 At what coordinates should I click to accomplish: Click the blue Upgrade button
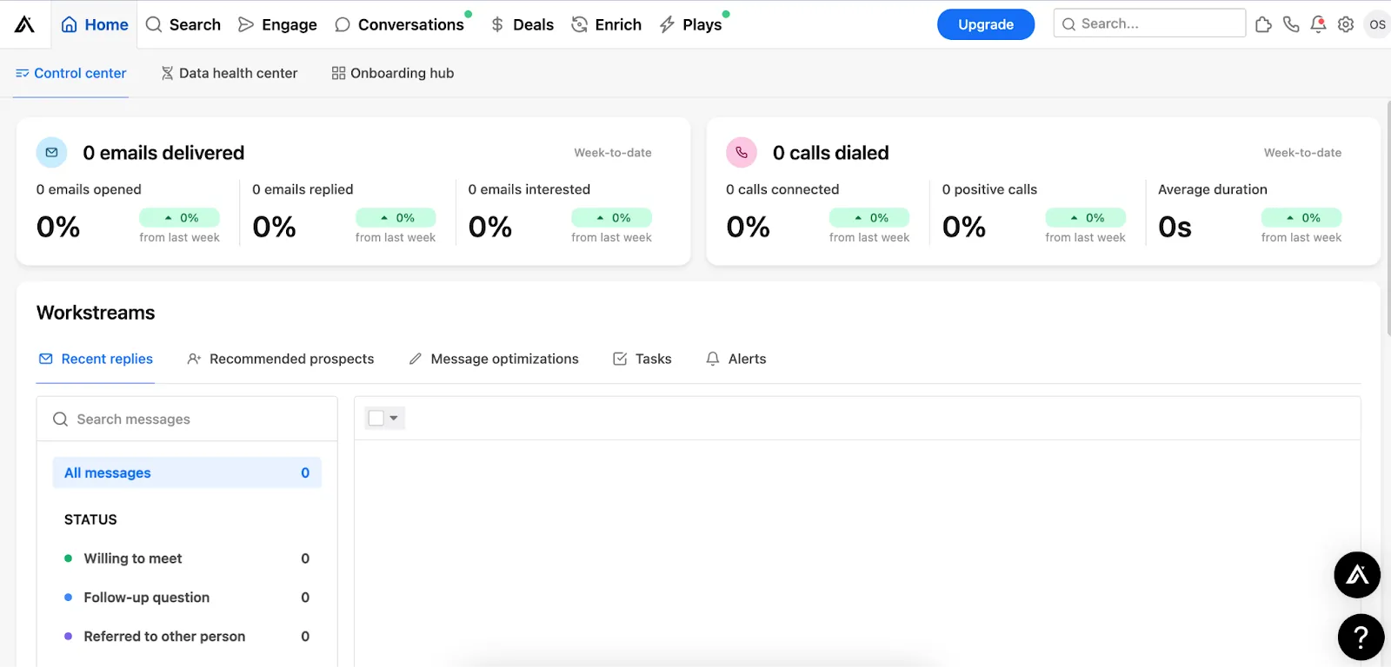(985, 24)
